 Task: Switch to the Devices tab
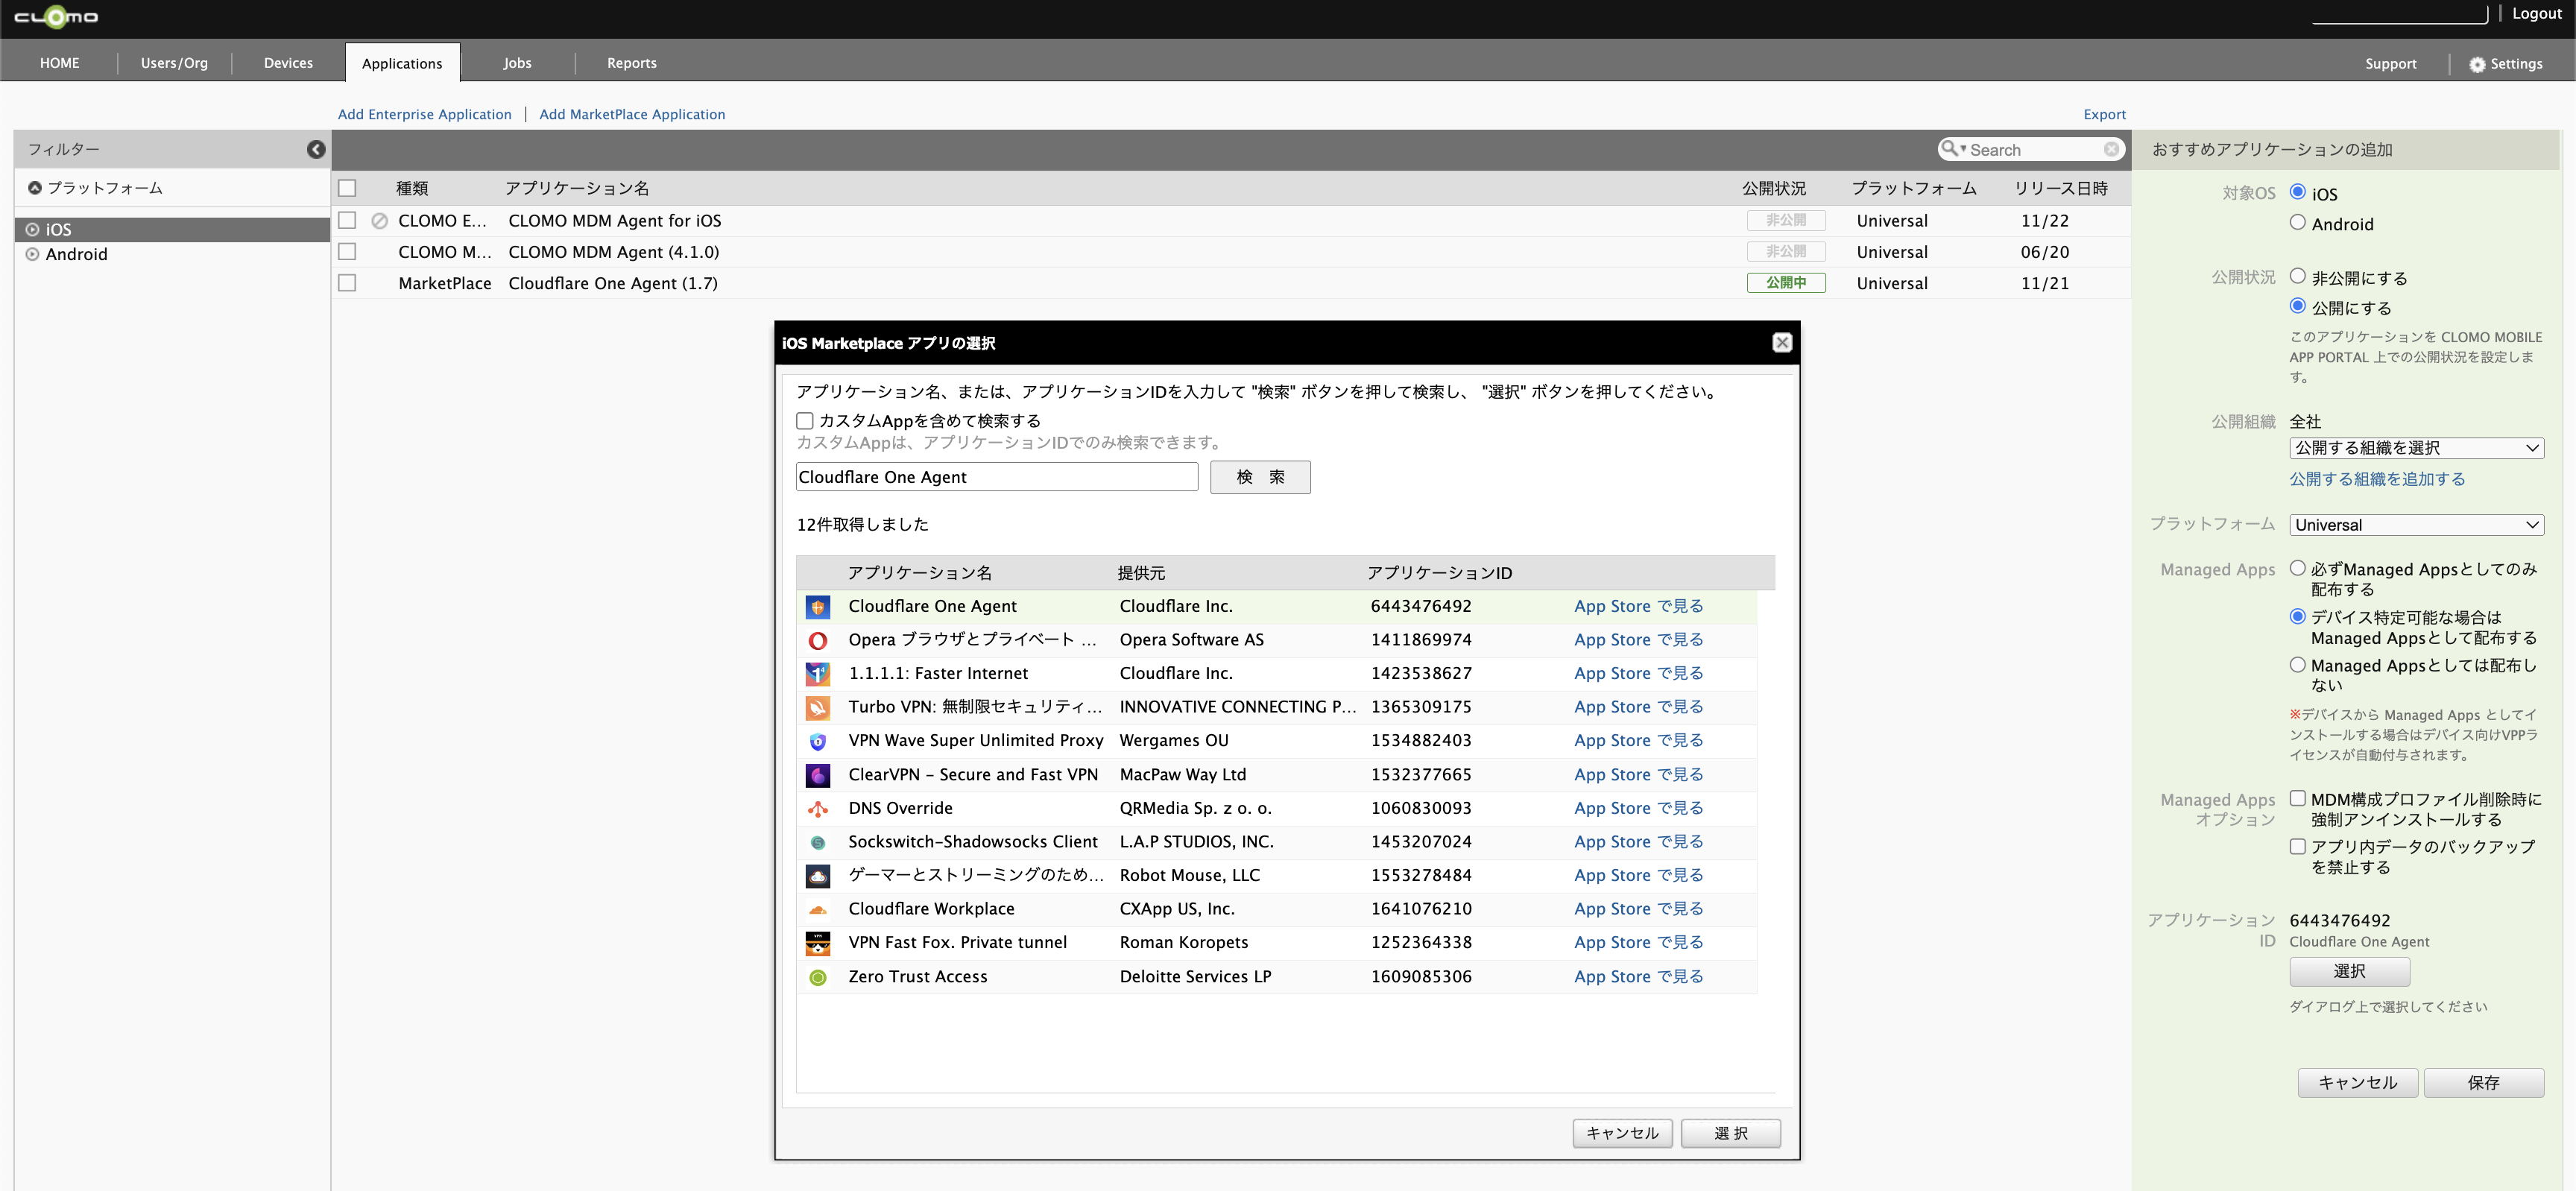(288, 63)
